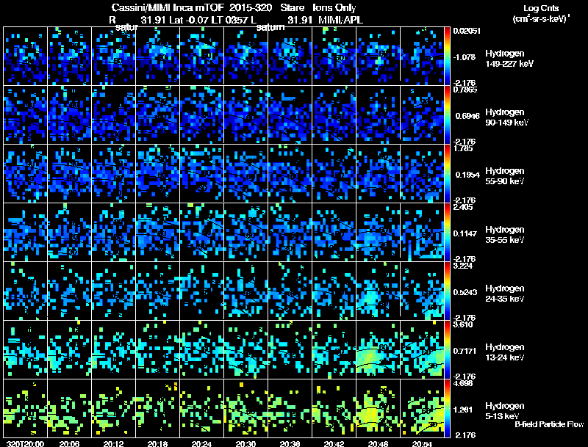588x447 pixels.
Task: Click the '3.610' scale value
Action: point(463,324)
